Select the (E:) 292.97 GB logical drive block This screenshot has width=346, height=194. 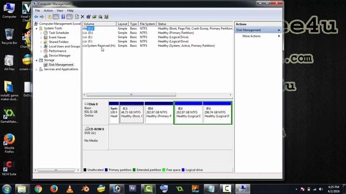(x=189, y=113)
